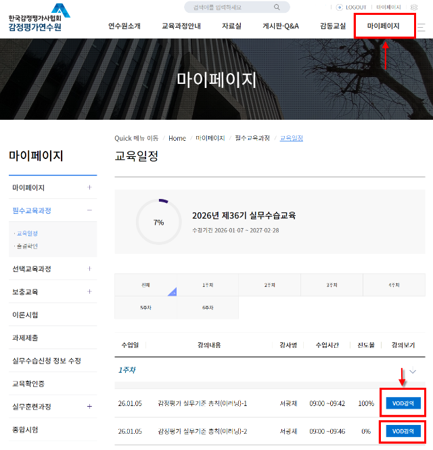Screen dimensions: 433x450
Task: Expand the sidebar 마이페이지 plus icon
Action: pyautogui.click(x=89, y=187)
